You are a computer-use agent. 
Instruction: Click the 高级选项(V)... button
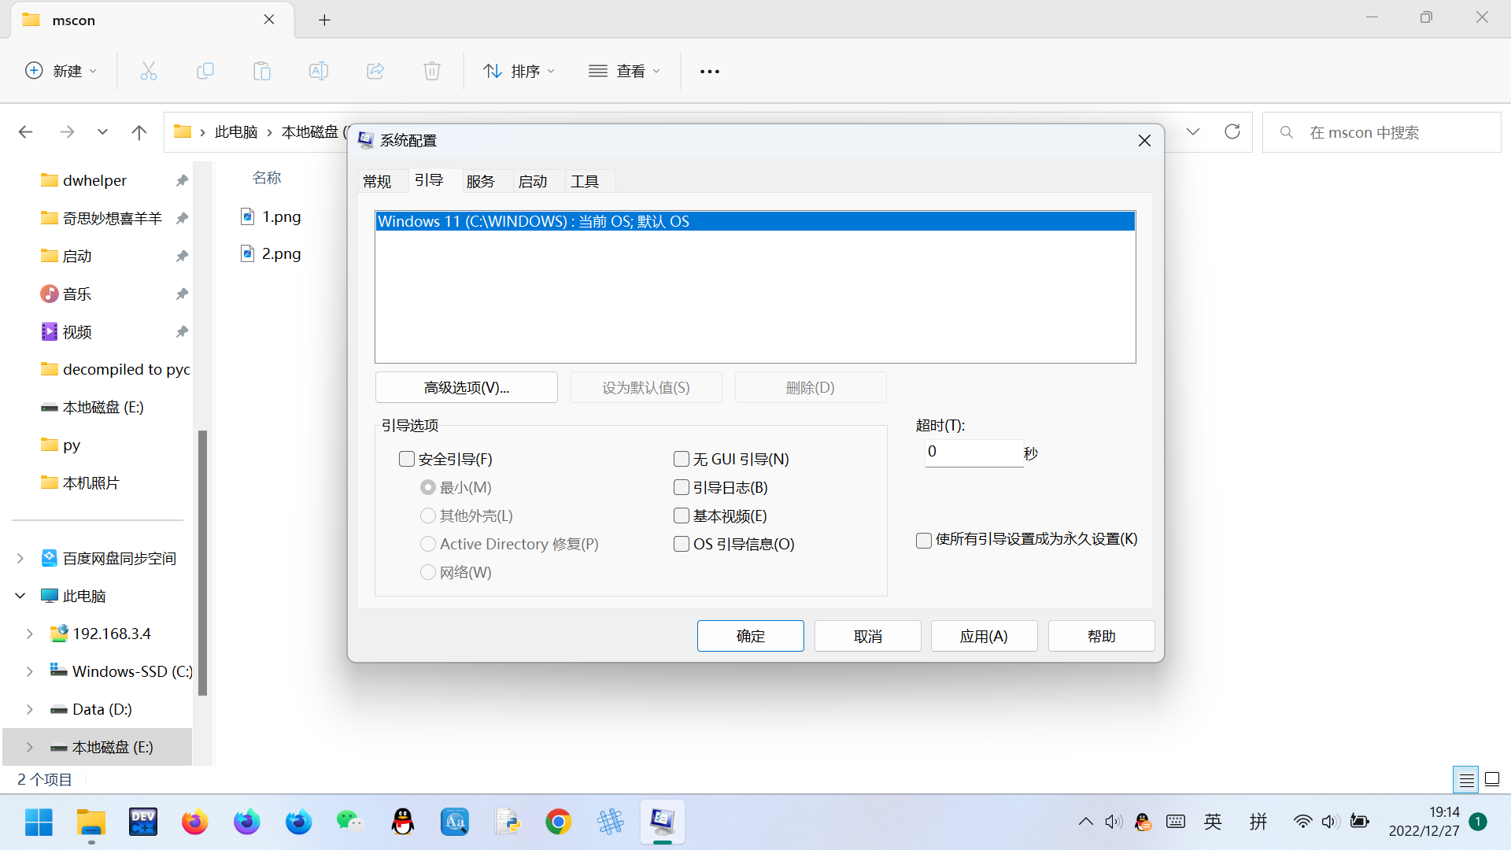pos(466,387)
